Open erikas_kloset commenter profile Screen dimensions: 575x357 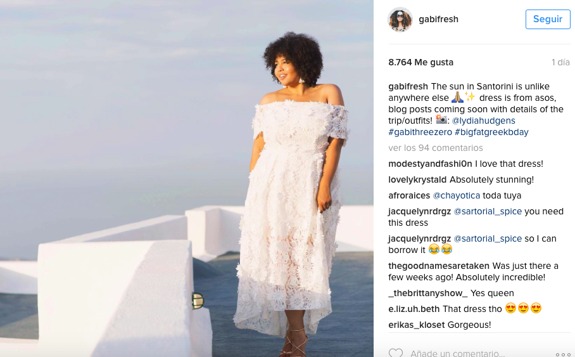tap(417, 325)
